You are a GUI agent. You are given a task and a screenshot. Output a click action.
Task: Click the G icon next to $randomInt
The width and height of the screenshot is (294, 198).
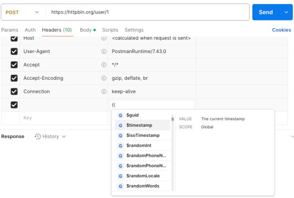point(120,146)
